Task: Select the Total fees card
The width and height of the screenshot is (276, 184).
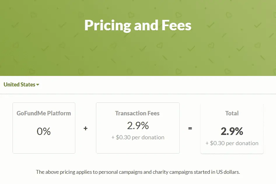Action: (232, 128)
